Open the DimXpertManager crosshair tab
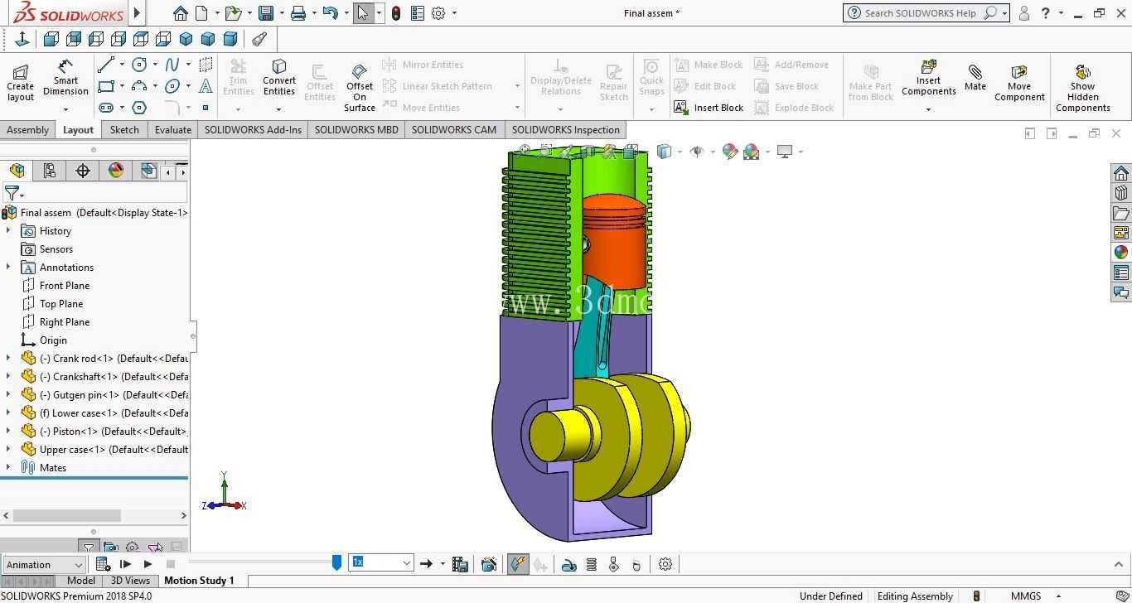Image resolution: width=1132 pixels, height=603 pixels. 83,171
